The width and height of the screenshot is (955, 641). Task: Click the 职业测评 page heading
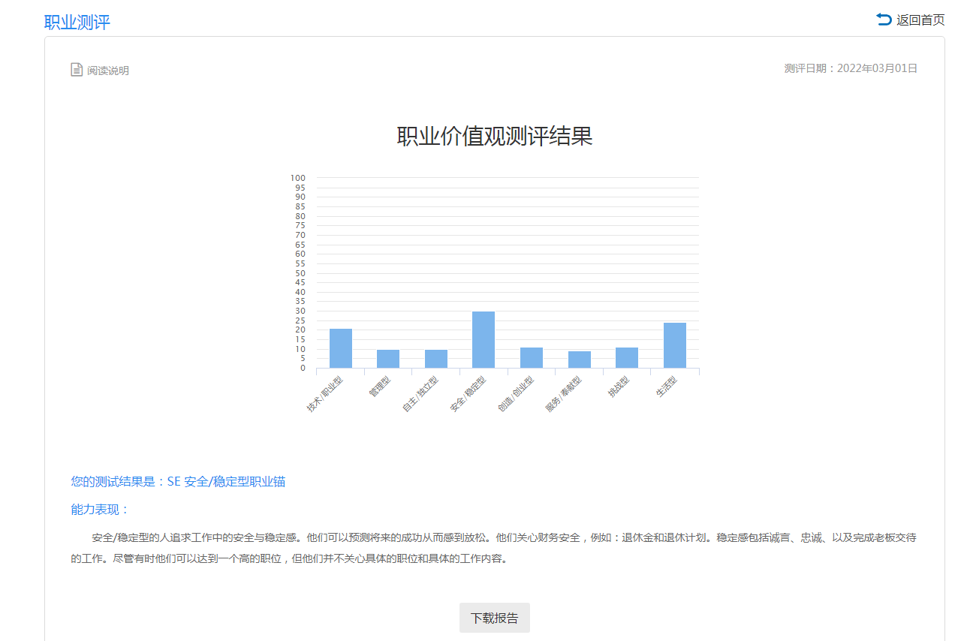(77, 22)
